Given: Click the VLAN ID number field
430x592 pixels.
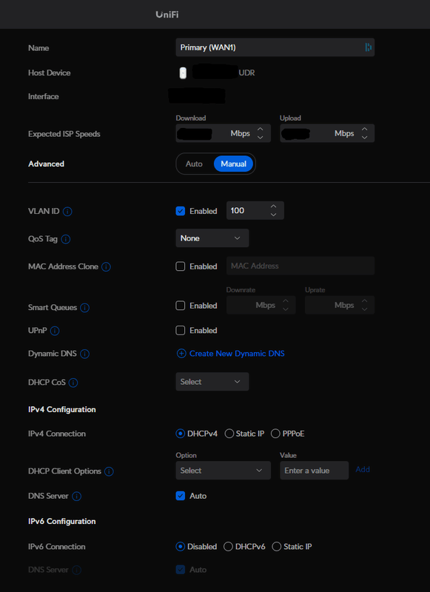Looking at the screenshot, I should 255,211.
